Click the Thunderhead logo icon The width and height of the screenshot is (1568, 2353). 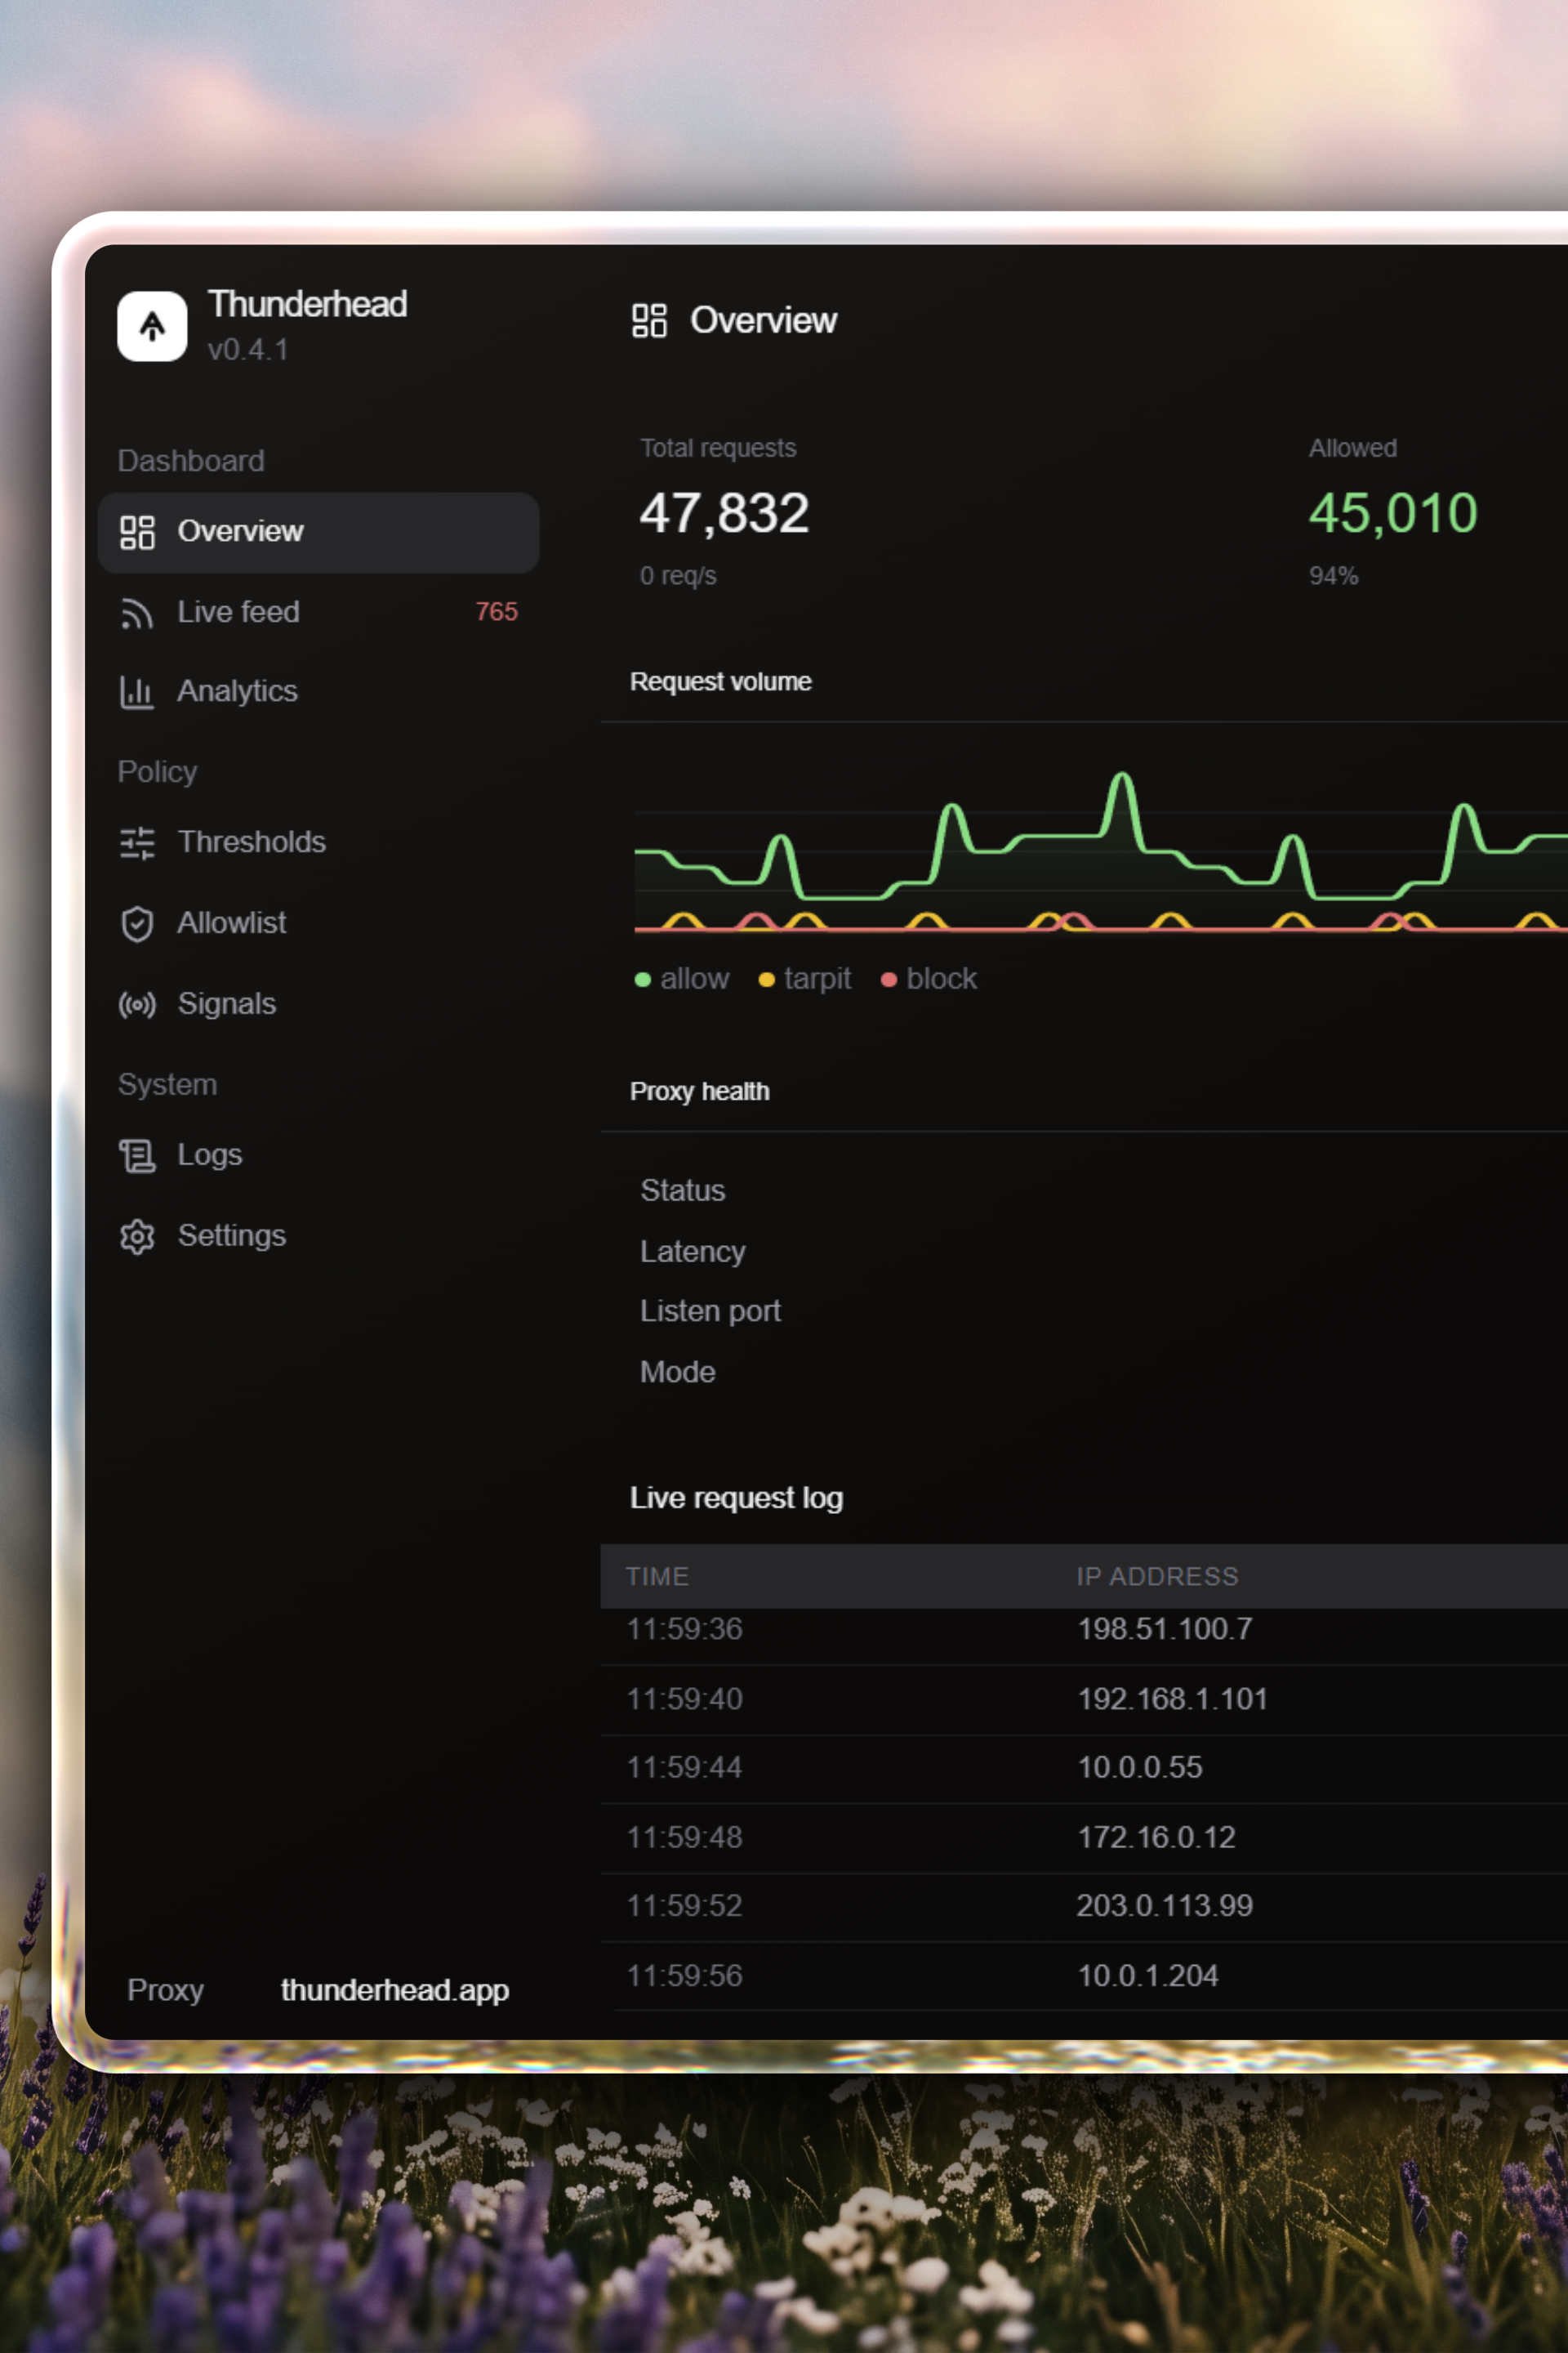(x=152, y=326)
